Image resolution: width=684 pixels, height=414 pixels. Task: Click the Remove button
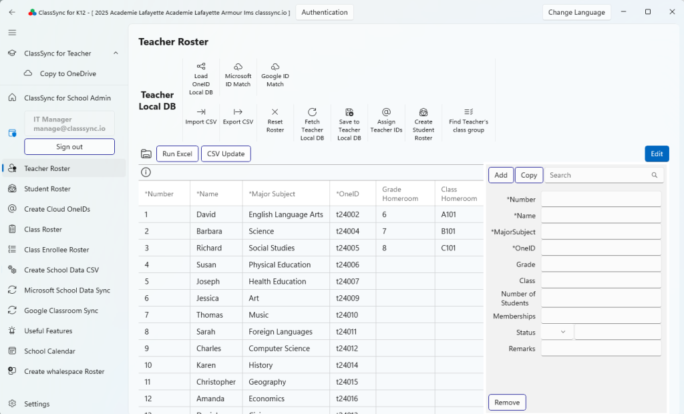[507, 402]
